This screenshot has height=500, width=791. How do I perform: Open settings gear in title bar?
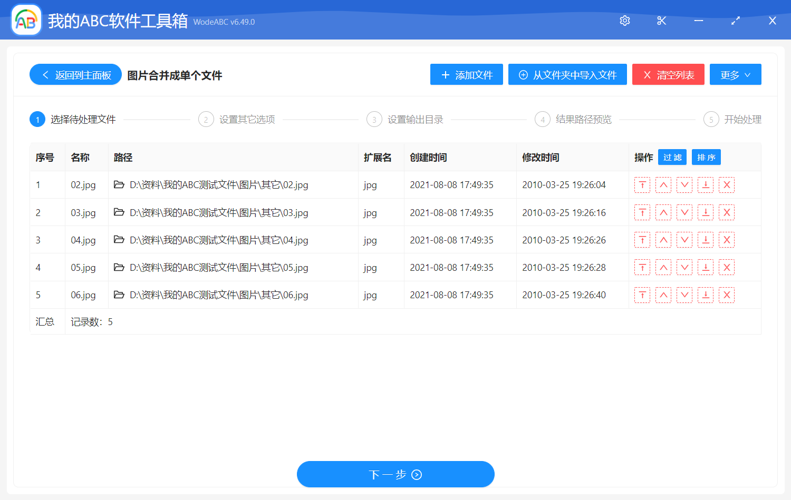click(x=625, y=21)
